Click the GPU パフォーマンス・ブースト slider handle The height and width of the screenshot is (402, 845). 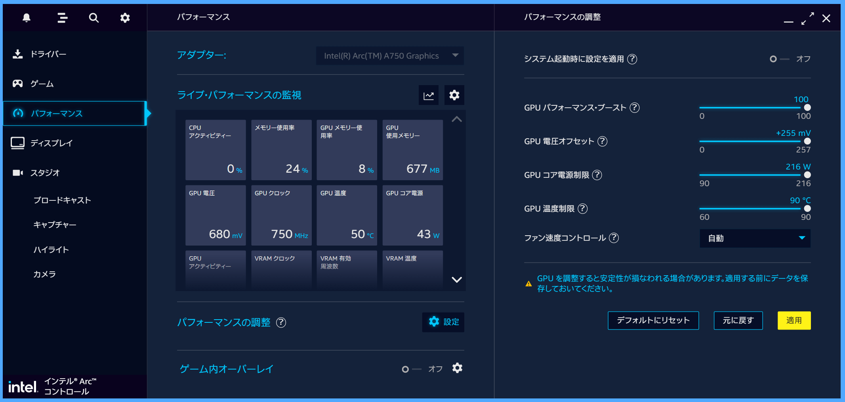pyautogui.click(x=807, y=108)
